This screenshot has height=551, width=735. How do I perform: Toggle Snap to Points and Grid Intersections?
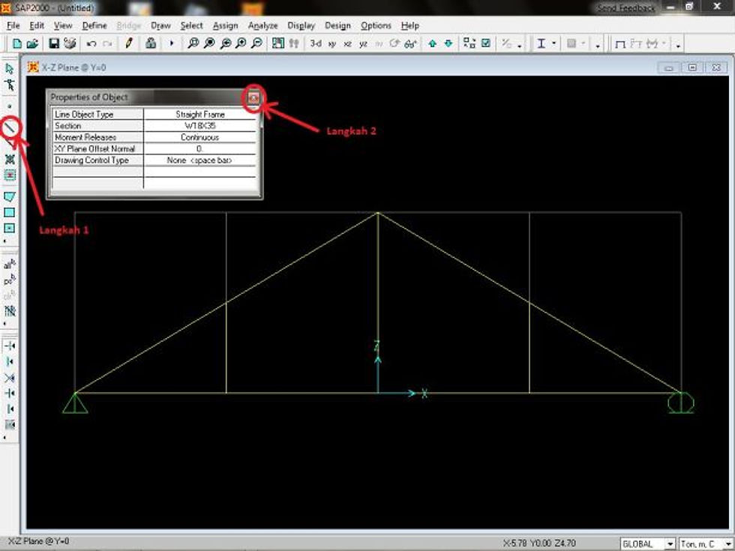tap(9, 346)
